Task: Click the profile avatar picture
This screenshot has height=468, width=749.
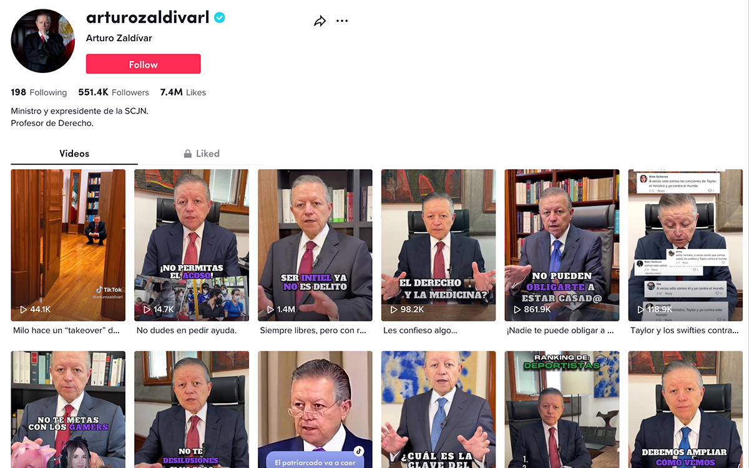Action: click(x=38, y=41)
